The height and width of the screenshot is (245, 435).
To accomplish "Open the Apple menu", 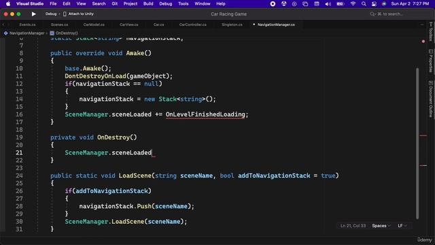I will pyautogui.click(x=8, y=3).
